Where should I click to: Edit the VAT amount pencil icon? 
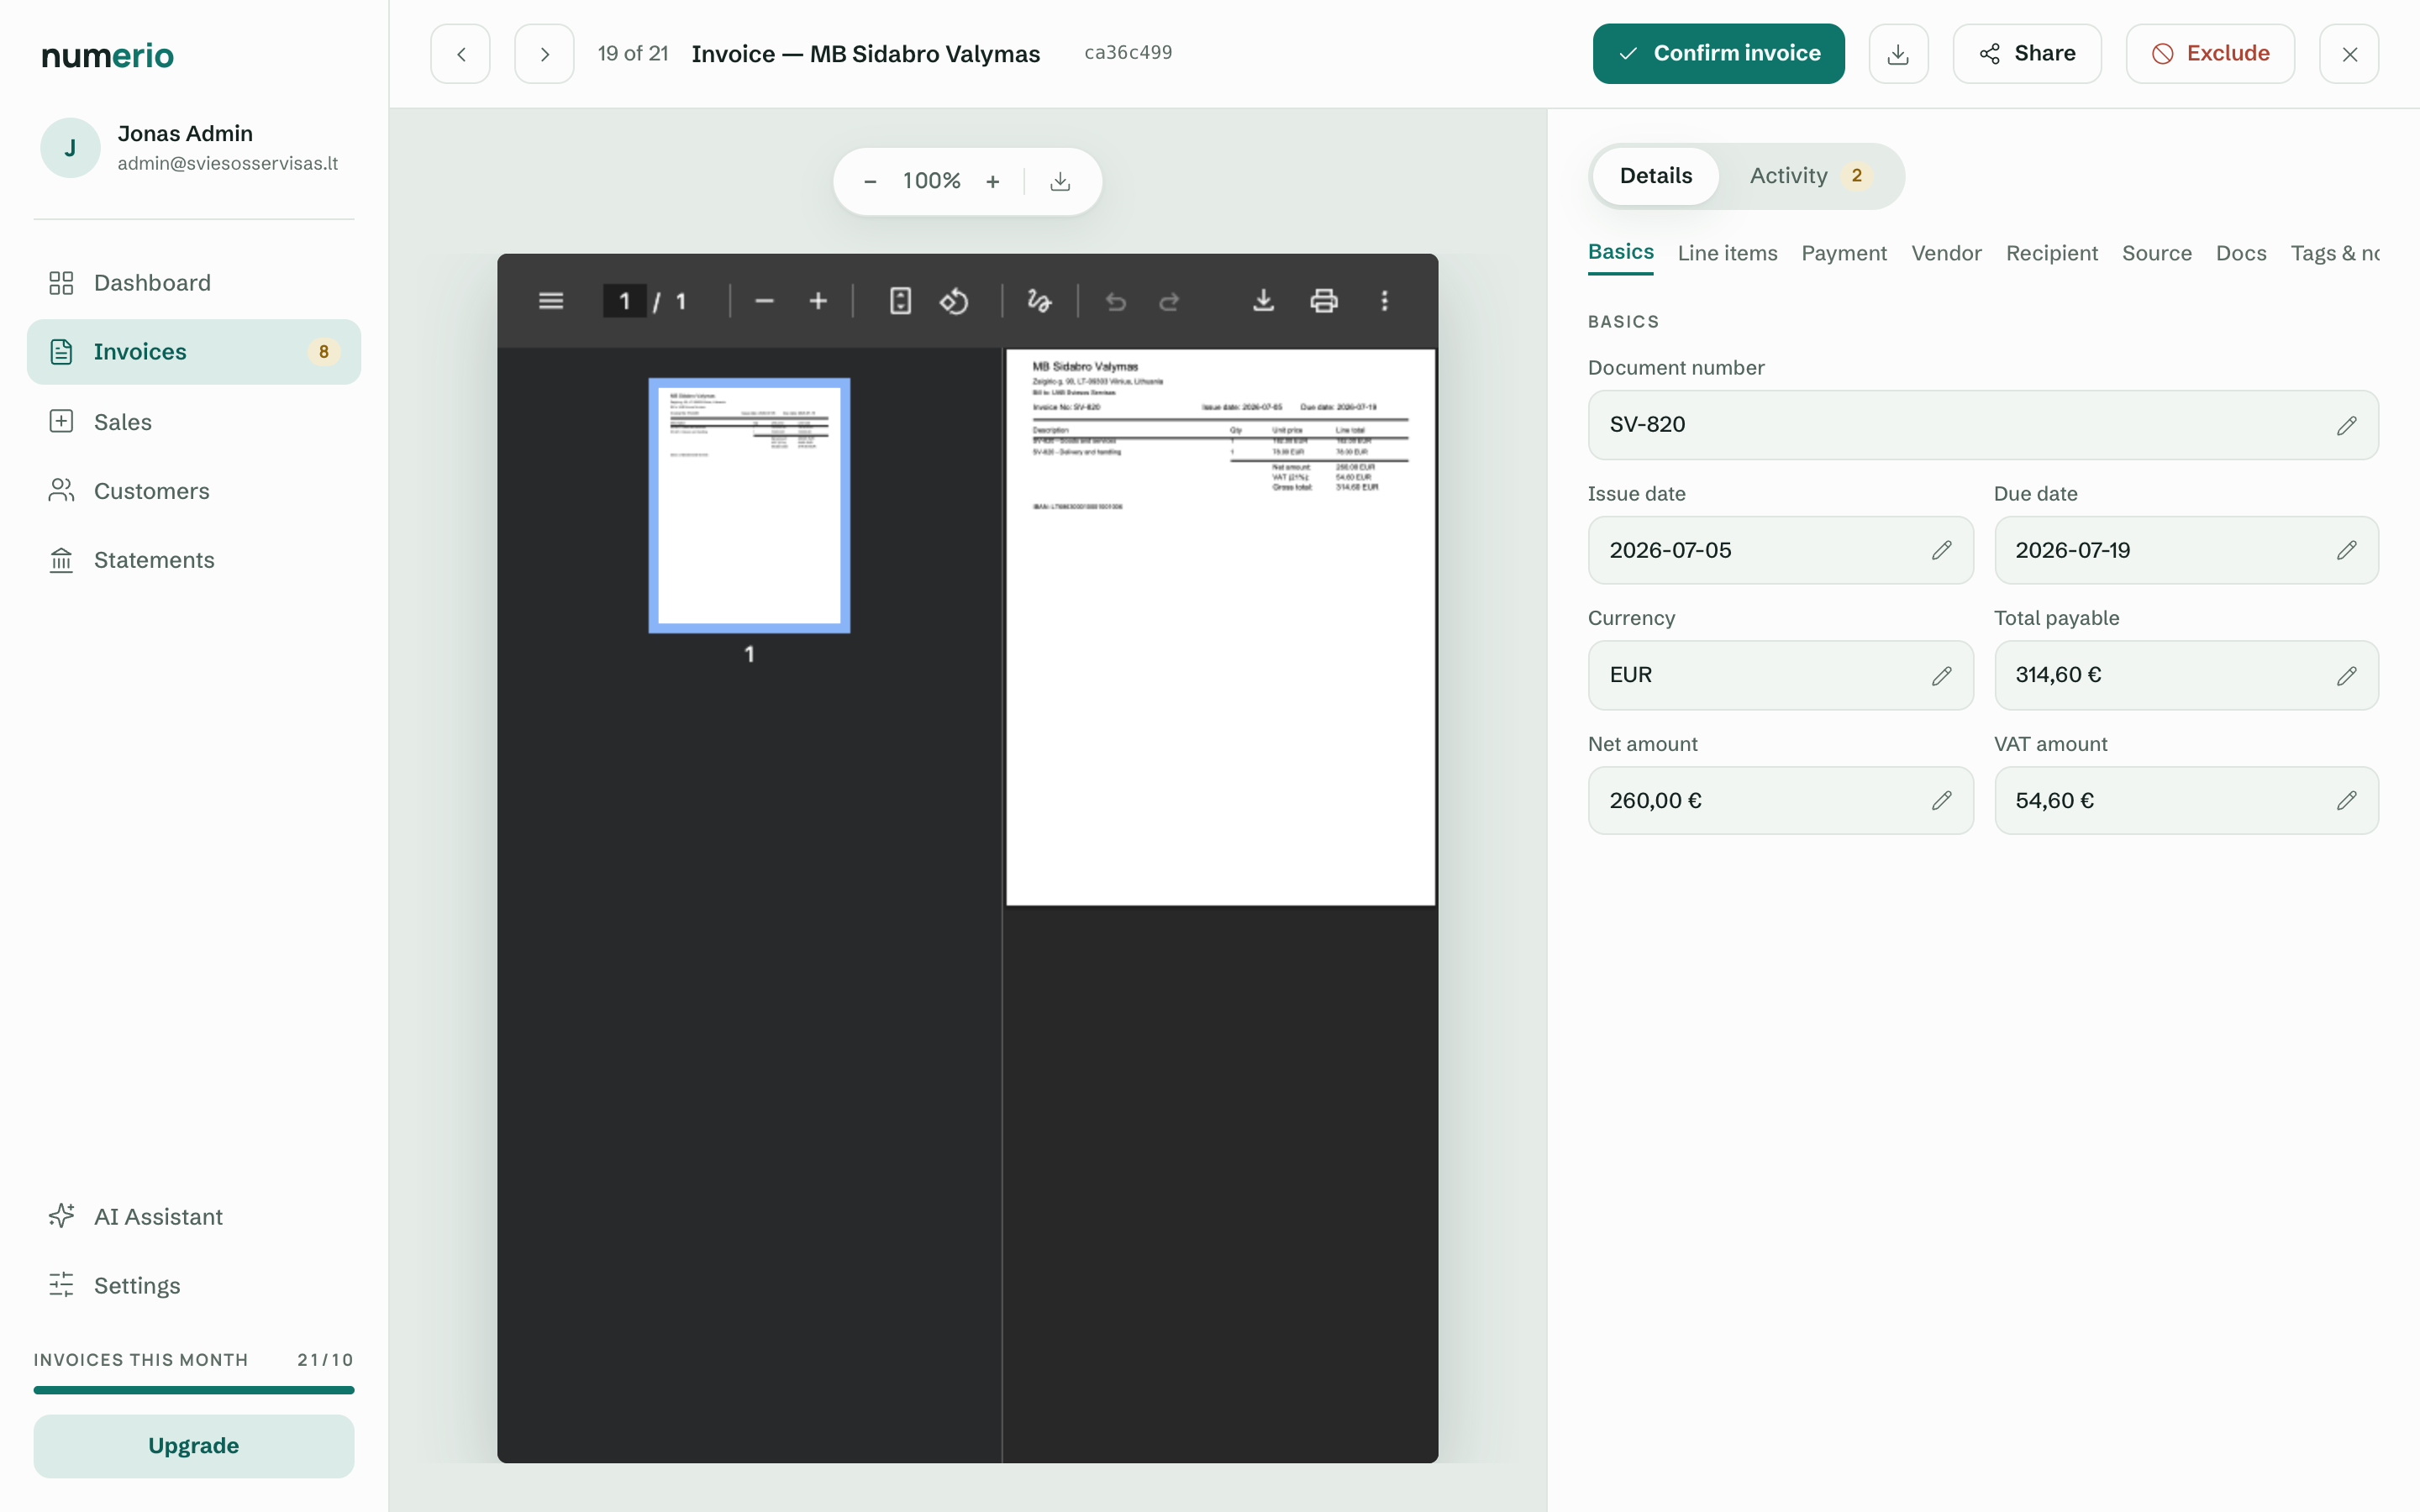pyautogui.click(x=2347, y=800)
